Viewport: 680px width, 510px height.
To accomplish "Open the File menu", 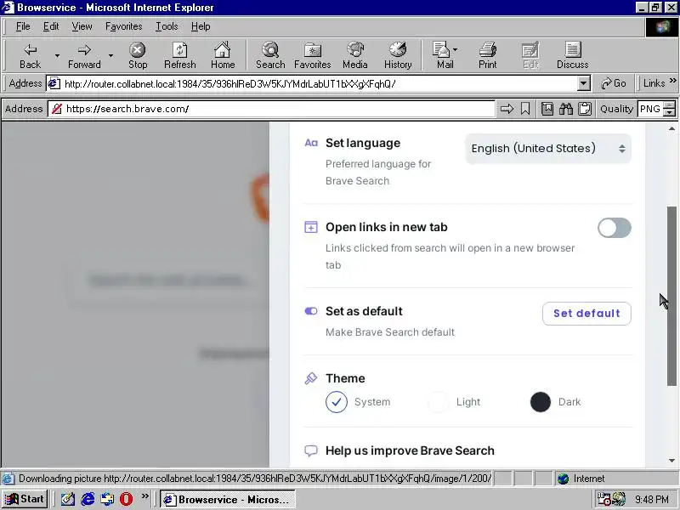I will coord(23,26).
